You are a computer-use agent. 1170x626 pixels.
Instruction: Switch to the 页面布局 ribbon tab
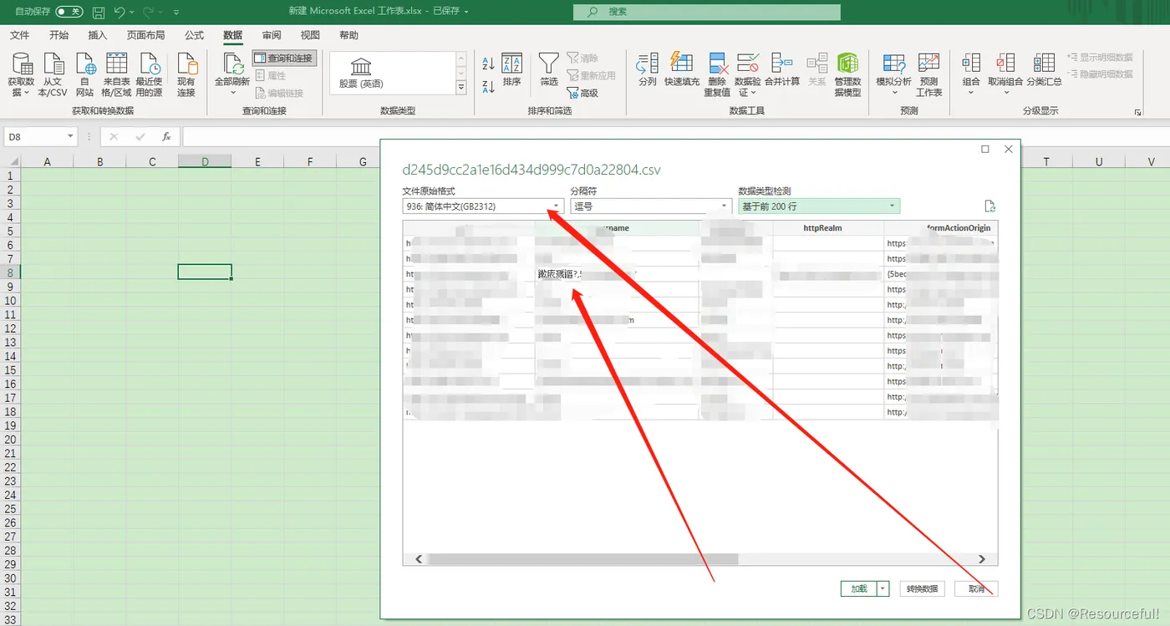point(145,35)
